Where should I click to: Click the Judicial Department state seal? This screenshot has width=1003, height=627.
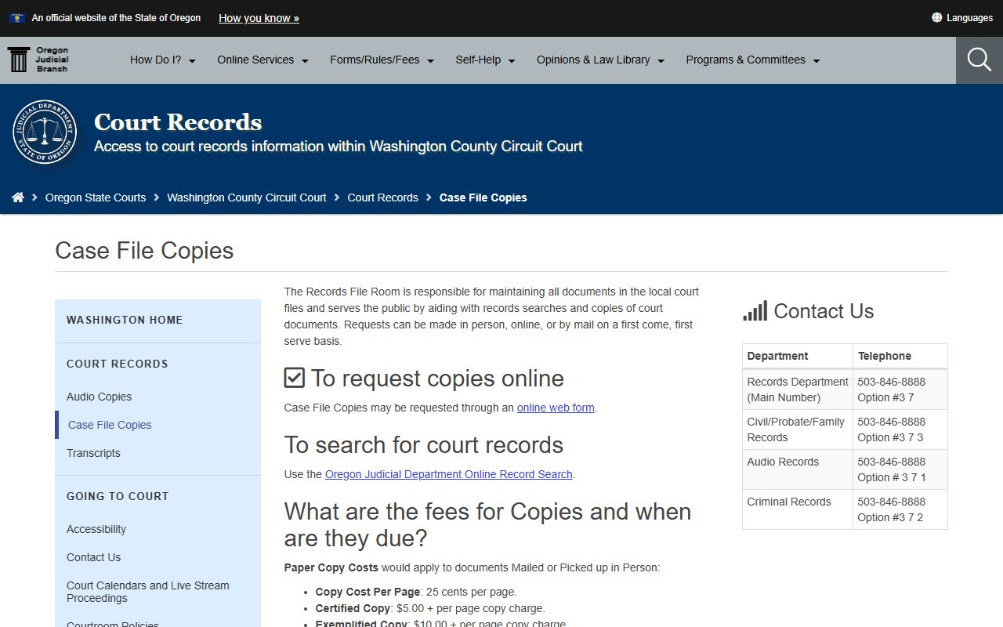click(45, 132)
